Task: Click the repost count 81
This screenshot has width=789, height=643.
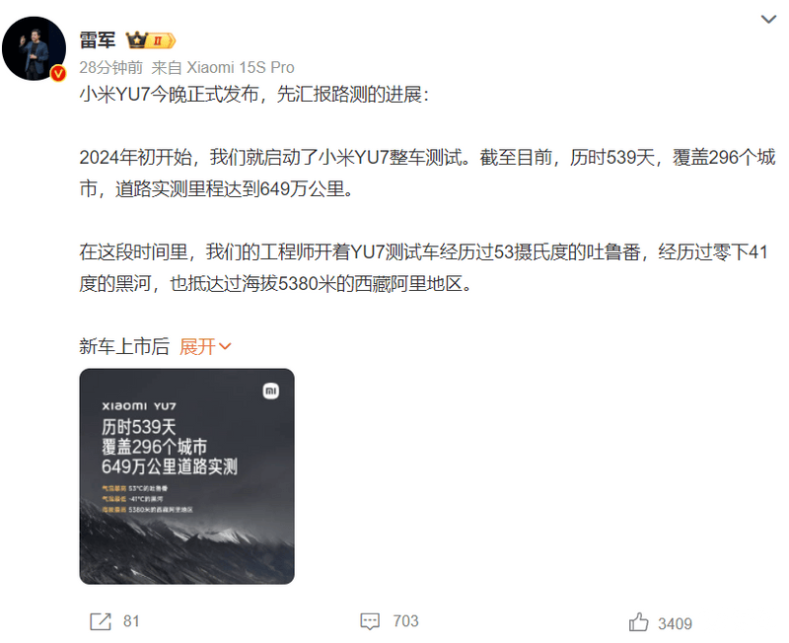Action: pos(131,621)
